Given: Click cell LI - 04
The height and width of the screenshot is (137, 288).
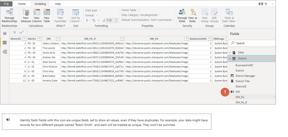Looking at the screenshot, I should point(34,76).
